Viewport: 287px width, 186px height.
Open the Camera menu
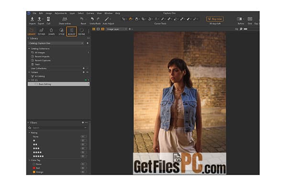90,13
